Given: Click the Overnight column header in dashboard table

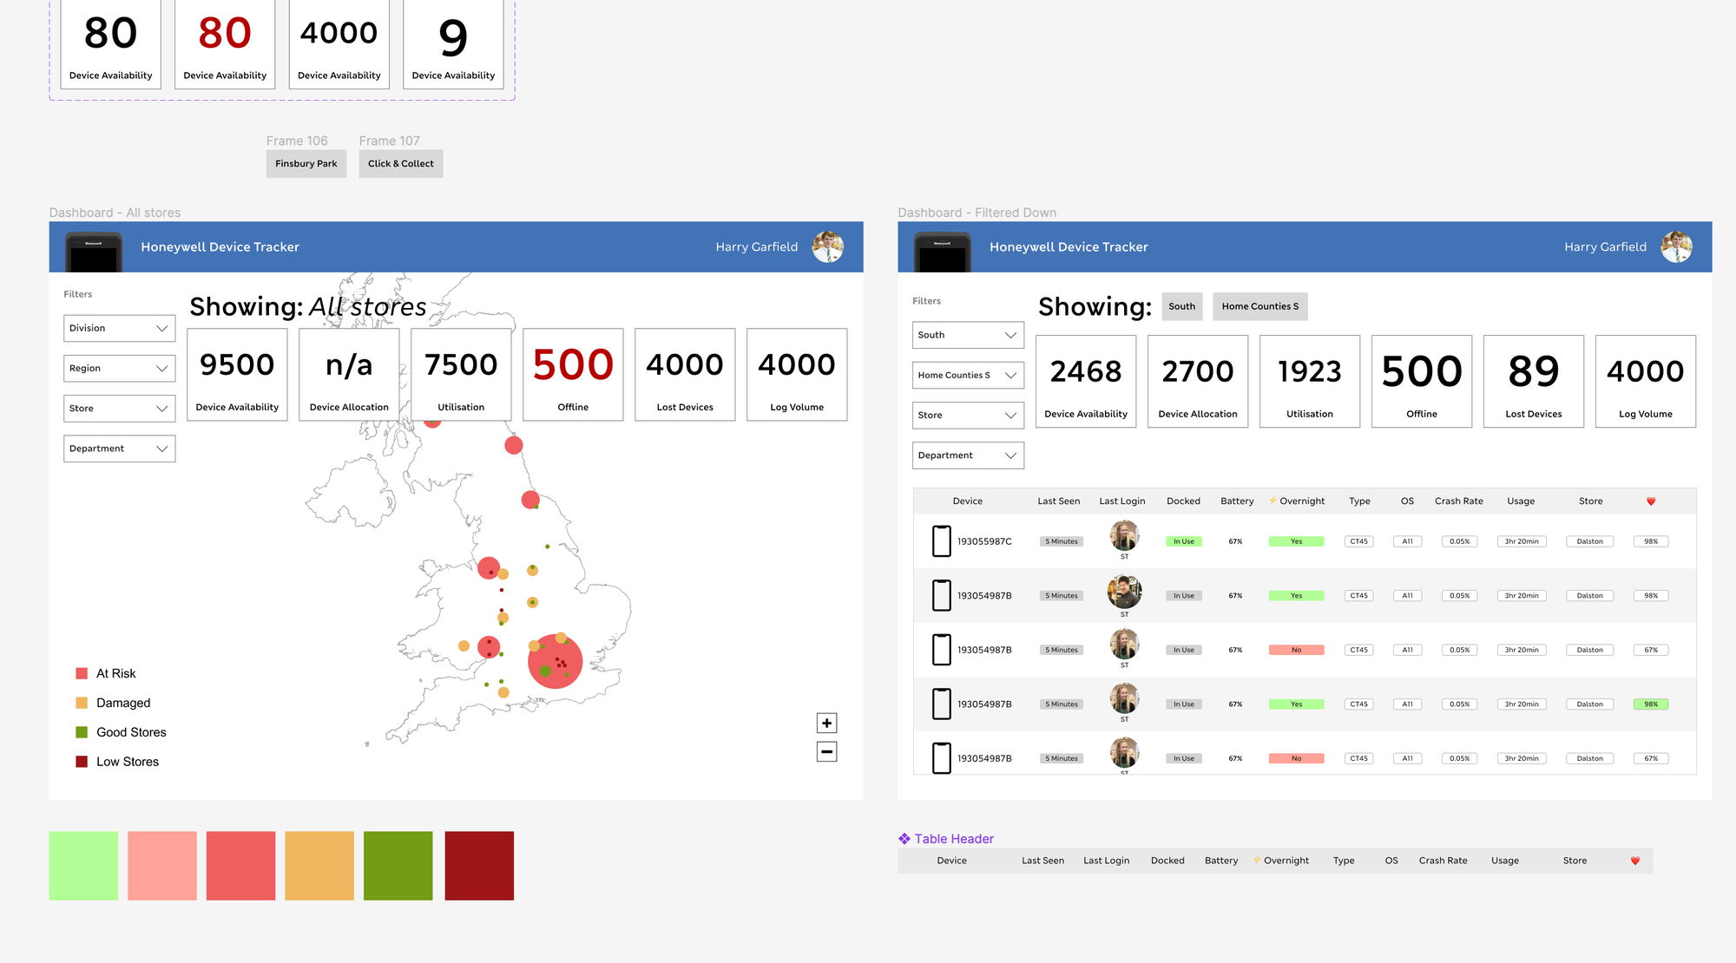Looking at the screenshot, I should (1301, 501).
